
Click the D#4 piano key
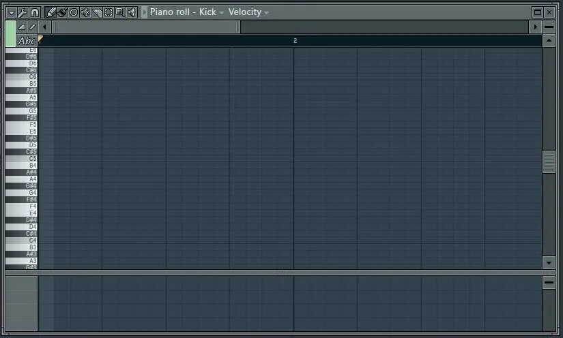tap(22, 219)
